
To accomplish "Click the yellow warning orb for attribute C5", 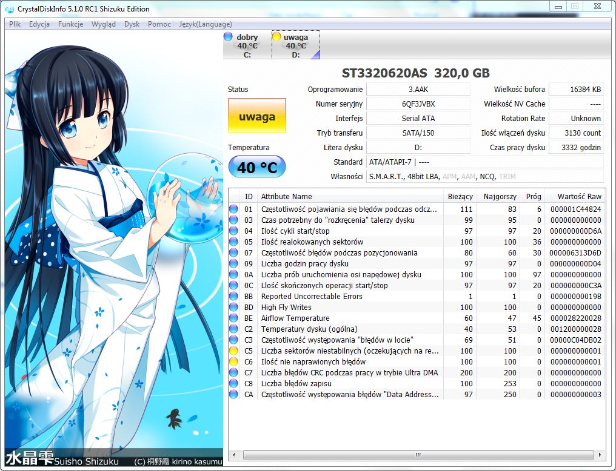I will point(234,351).
